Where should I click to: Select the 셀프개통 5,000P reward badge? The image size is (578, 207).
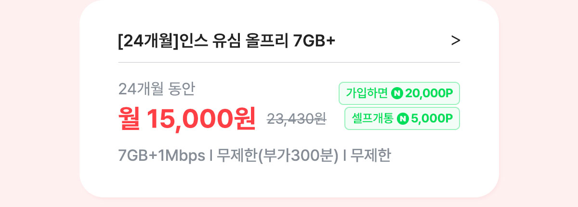pyautogui.click(x=402, y=118)
